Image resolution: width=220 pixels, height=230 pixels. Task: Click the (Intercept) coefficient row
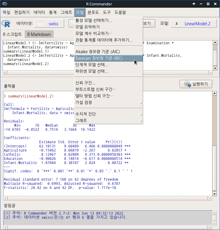[67, 146]
